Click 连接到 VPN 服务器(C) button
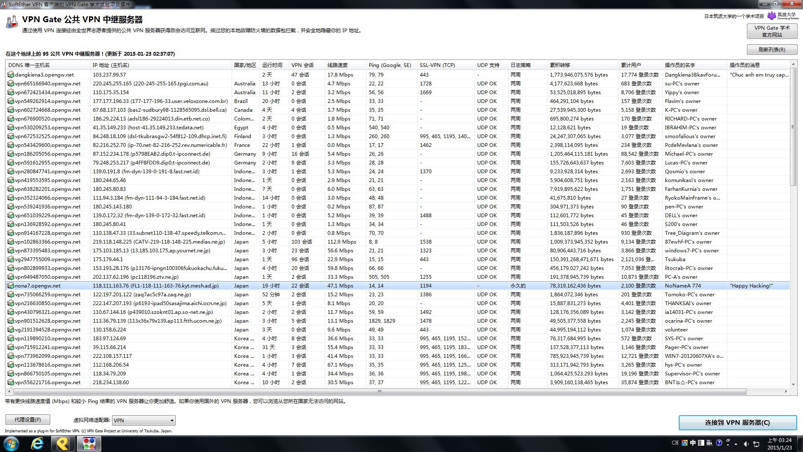 coord(737,423)
